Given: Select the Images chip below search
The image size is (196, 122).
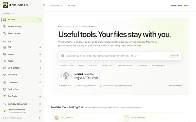Looking at the screenshot, I should [x=81, y=66].
